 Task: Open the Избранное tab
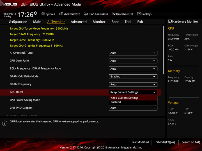click(18, 22)
